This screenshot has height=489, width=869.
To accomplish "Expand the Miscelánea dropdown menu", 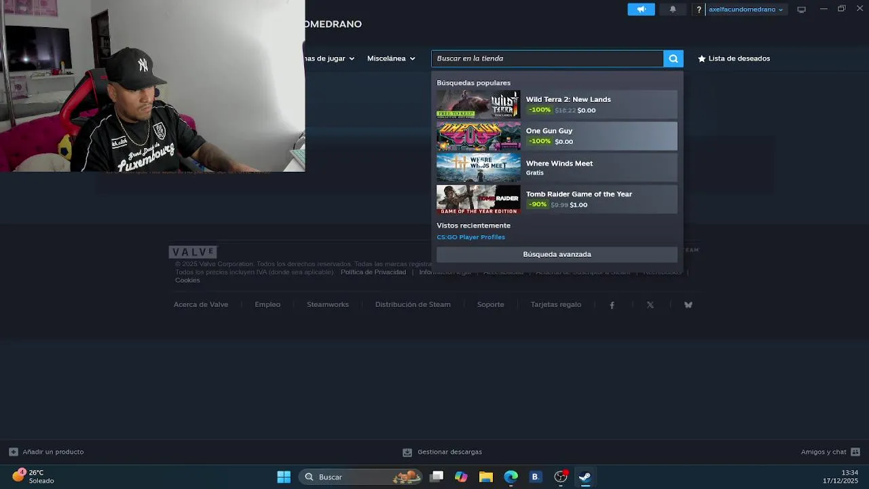I will pyautogui.click(x=391, y=58).
